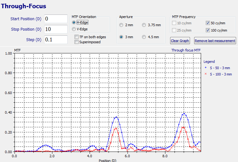Select the 3 mm aperture option
Image resolution: width=238 pixels, height=162 pixels.
(121, 37)
